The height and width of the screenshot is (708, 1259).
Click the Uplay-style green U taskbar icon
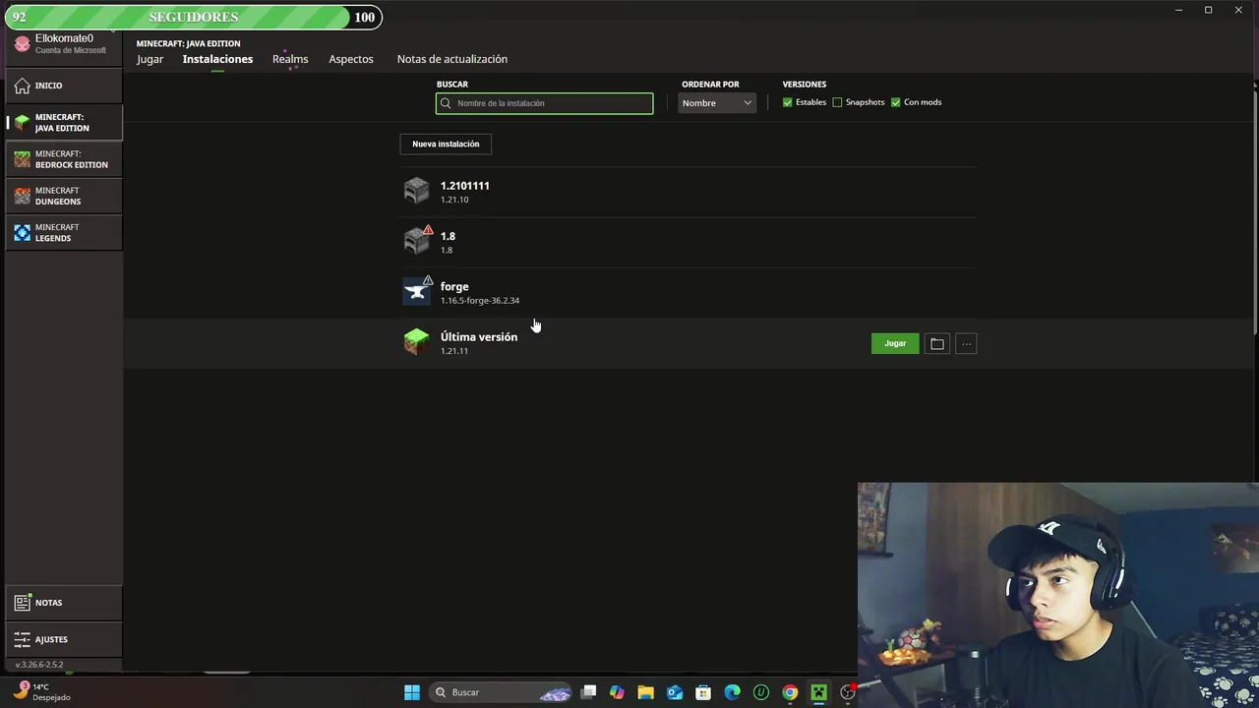click(761, 692)
